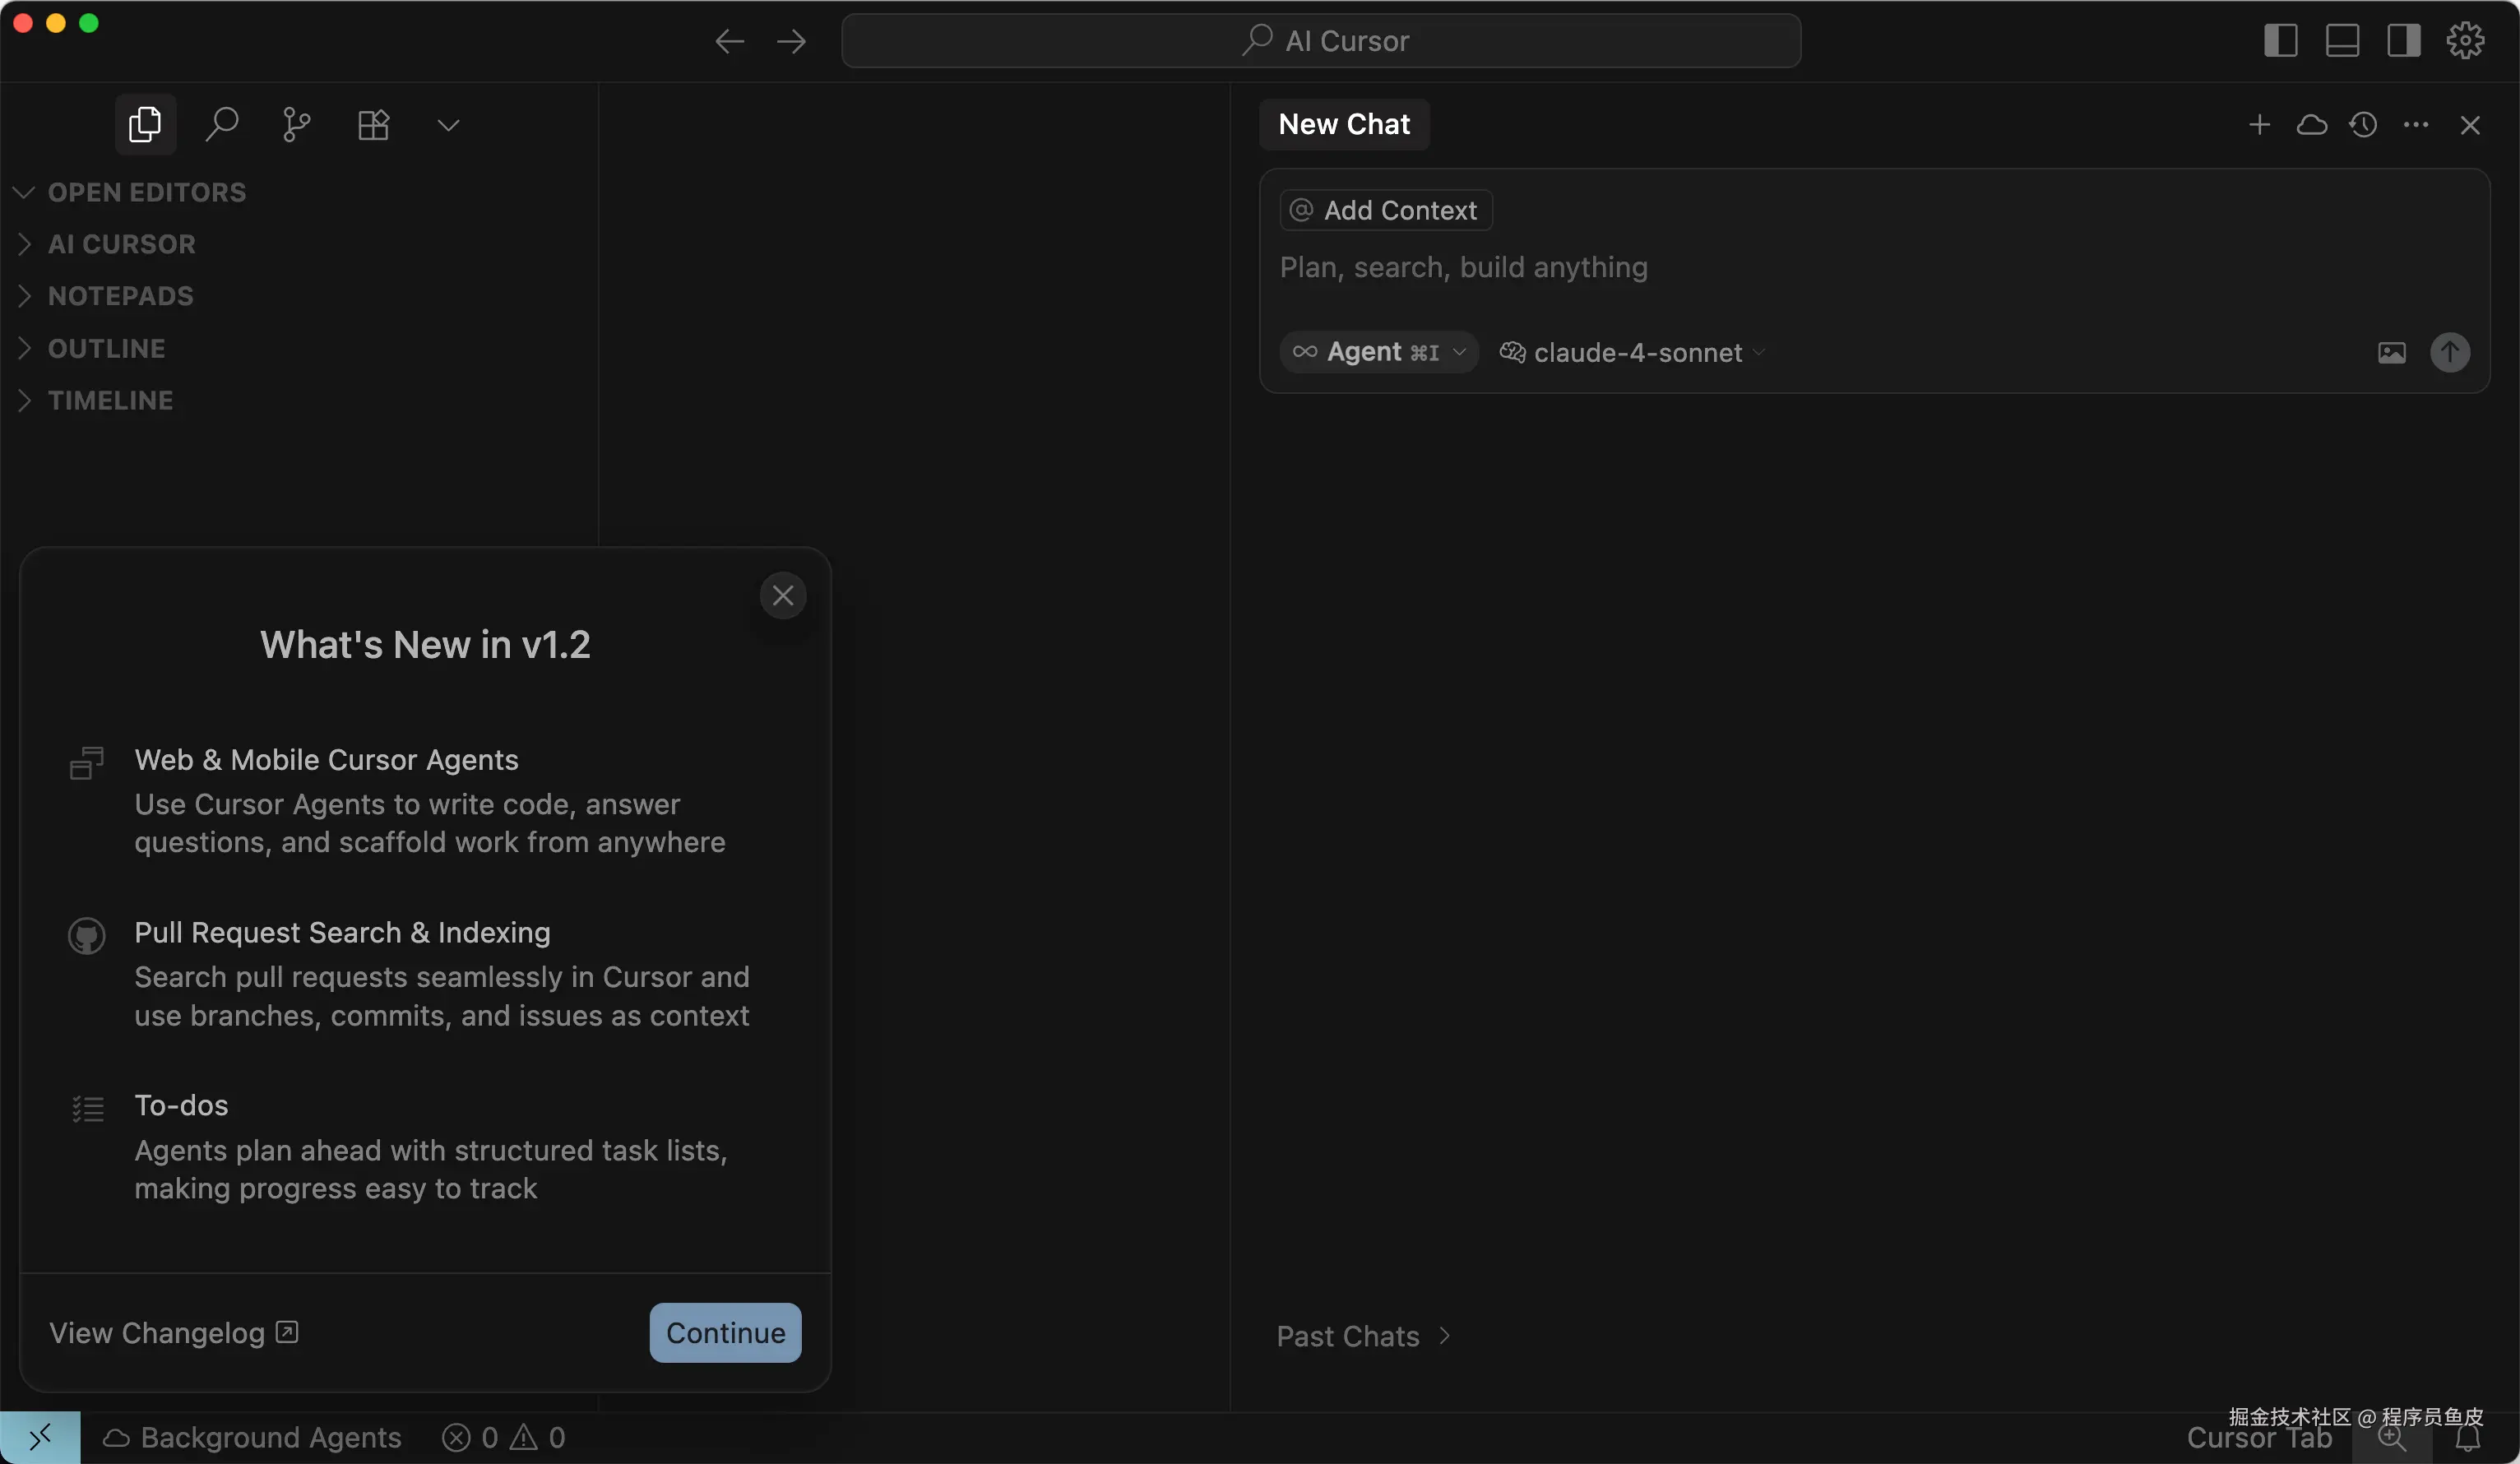Open the settings gear icon
The height and width of the screenshot is (1464, 2520).
2465,40
